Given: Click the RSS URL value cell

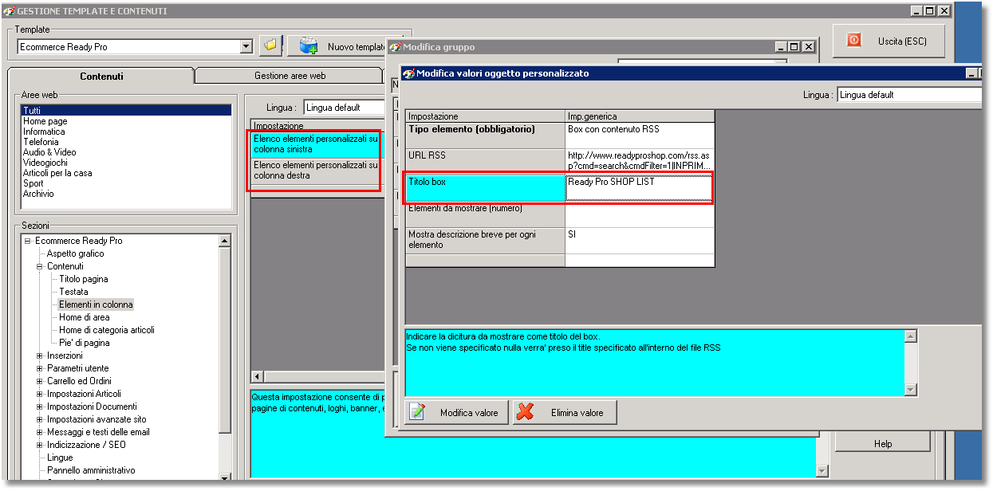Looking at the screenshot, I should pyautogui.click(x=640, y=161).
